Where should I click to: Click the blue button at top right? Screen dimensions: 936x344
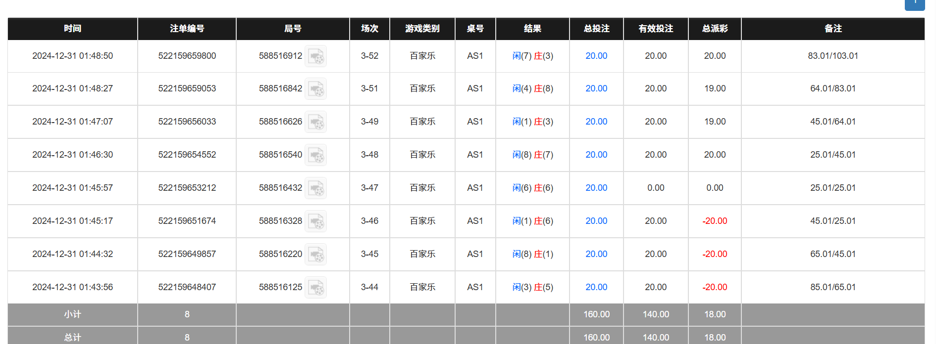915,4
